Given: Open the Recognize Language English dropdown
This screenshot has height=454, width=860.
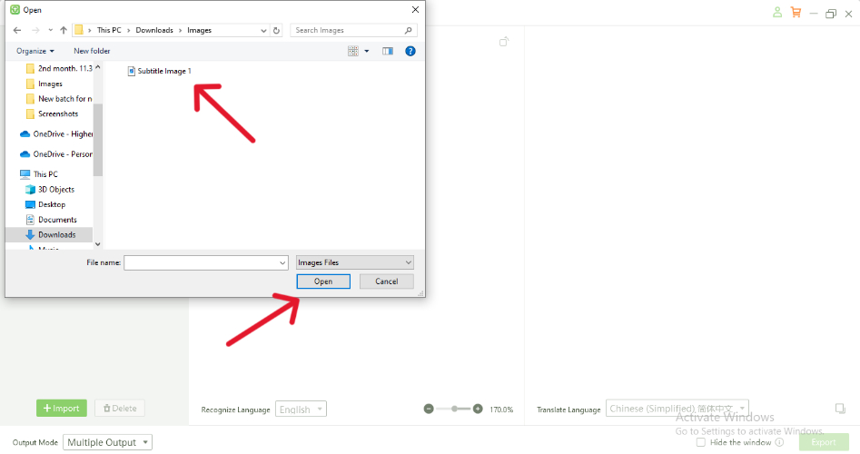Looking at the screenshot, I should point(301,410).
